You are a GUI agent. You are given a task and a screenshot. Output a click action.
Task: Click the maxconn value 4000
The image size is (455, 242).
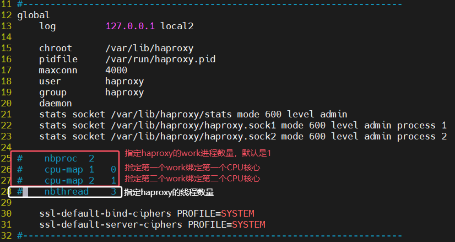click(116, 71)
